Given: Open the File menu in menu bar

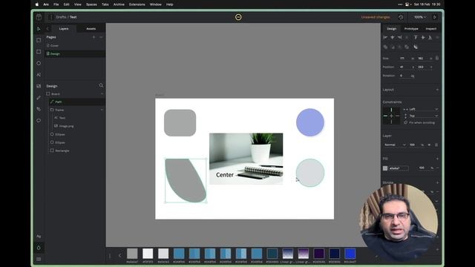Looking at the screenshot, I should (56, 4).
